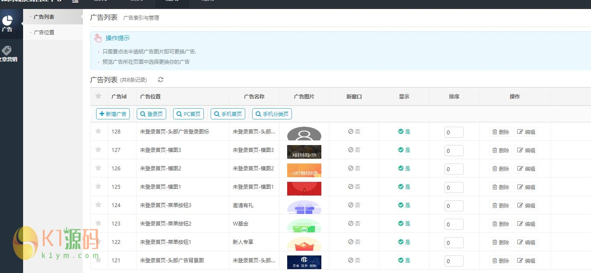Toggle 新窗口 setting for ad 126
591x273 pixels.
point(354,168)
